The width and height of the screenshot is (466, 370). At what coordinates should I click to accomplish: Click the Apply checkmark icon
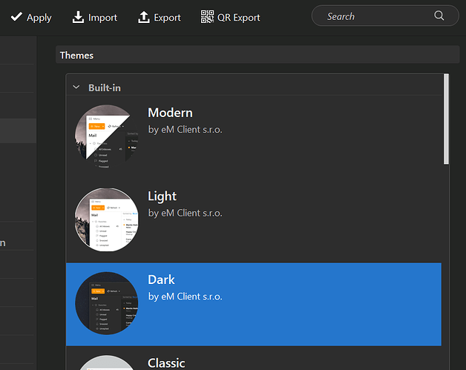[x=16, y=17]
